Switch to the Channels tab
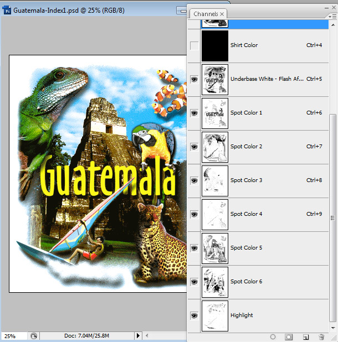338x342 pixels. coord(205,14)
